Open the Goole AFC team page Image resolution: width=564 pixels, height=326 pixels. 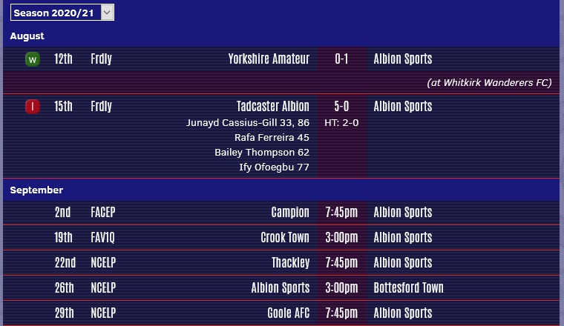(288, 313)
